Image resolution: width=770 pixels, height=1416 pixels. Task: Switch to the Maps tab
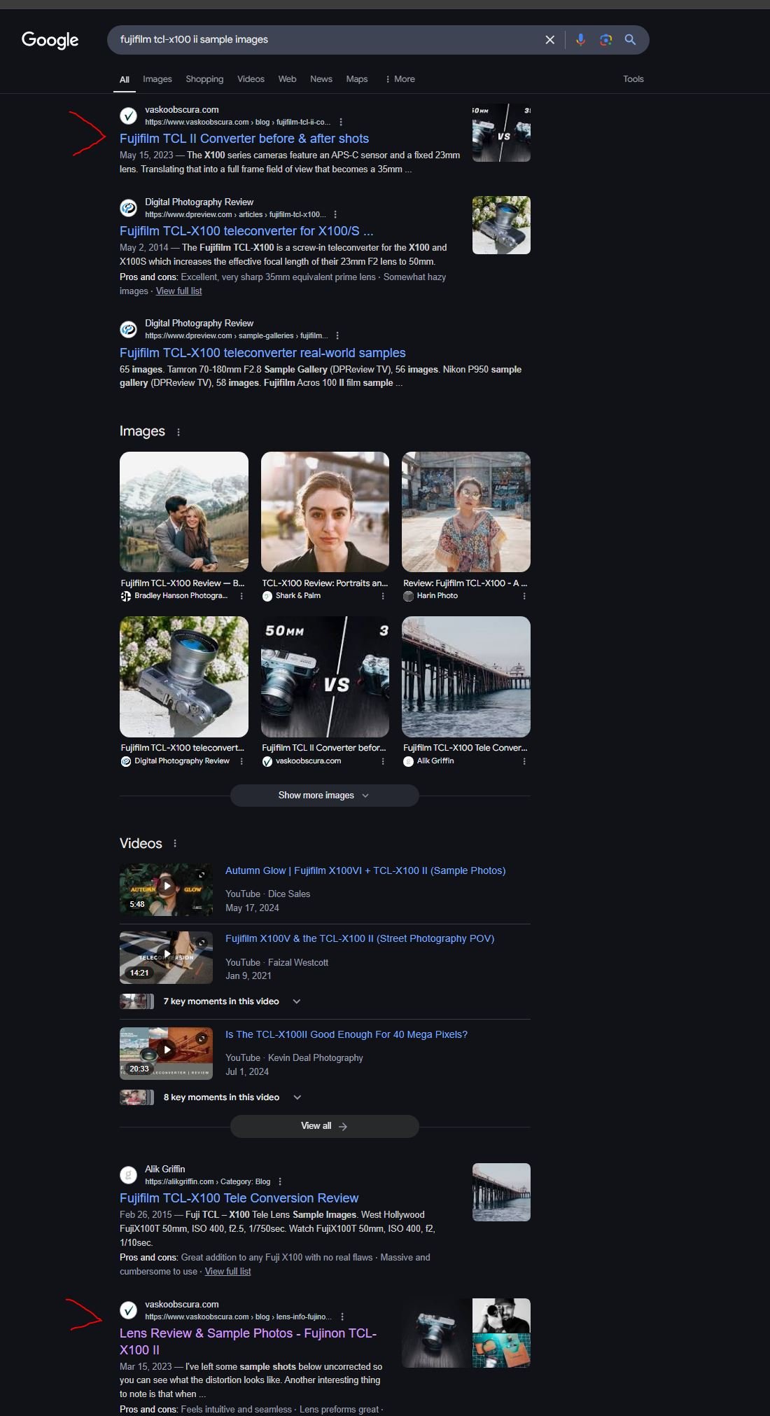(357, 79)
